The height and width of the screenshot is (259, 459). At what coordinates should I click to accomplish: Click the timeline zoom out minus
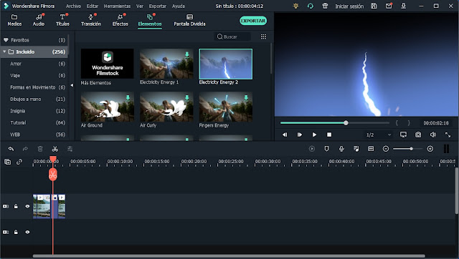click(x=386, y=149)
